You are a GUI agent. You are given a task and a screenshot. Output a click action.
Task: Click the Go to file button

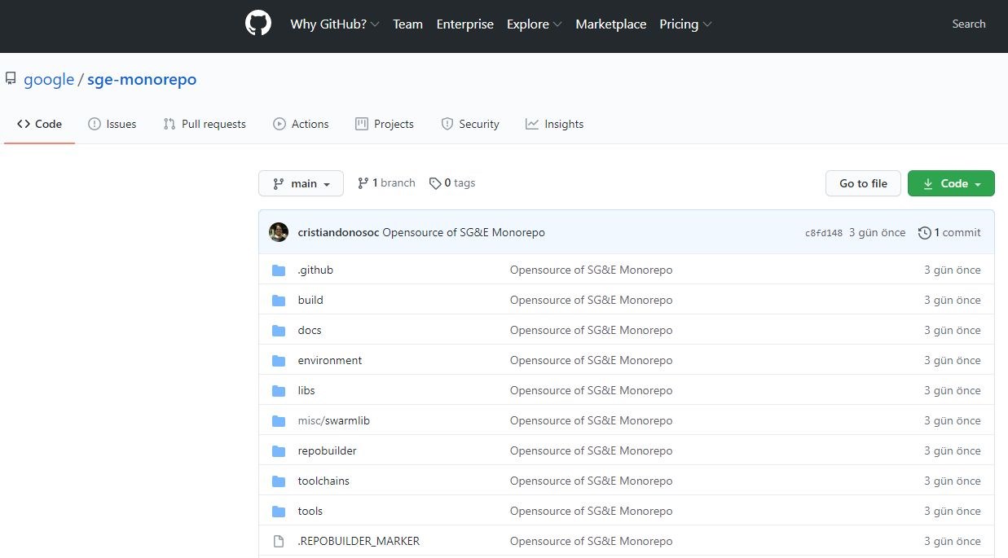(863, 183)
